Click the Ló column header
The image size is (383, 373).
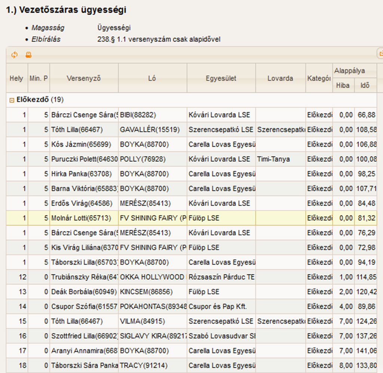point(152,78)
